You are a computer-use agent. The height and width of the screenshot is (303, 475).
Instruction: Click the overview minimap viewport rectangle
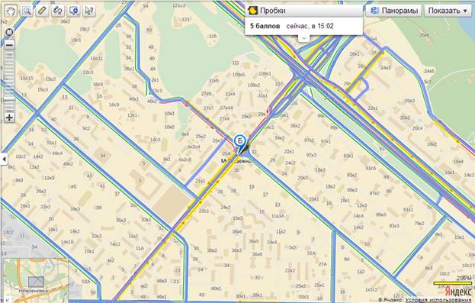pyautogui.click(x=36, y=282)
